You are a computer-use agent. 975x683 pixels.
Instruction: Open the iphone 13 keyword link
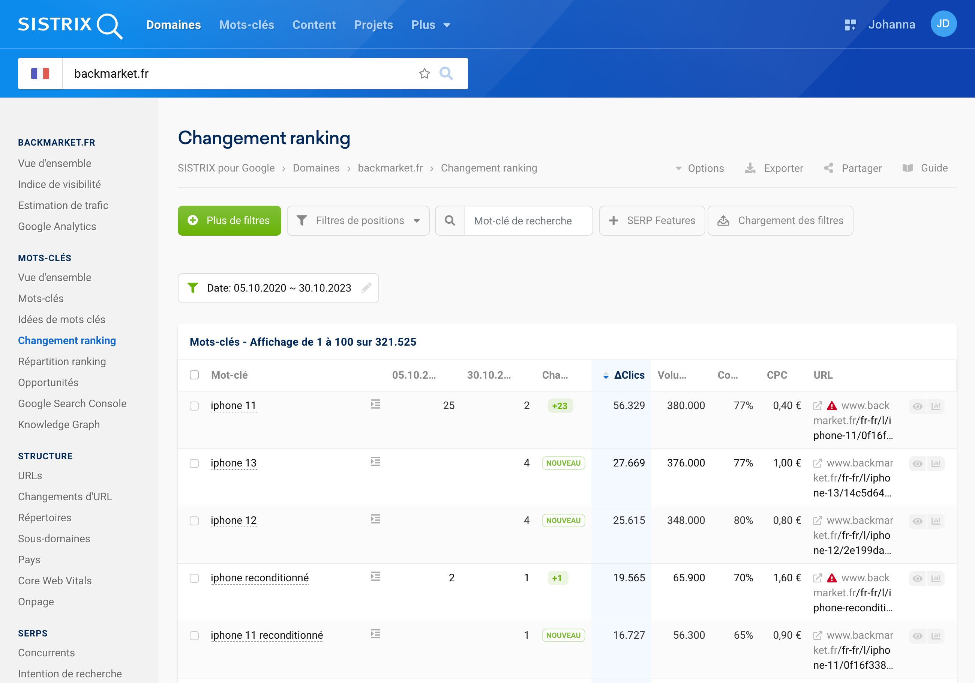point(234,463)
